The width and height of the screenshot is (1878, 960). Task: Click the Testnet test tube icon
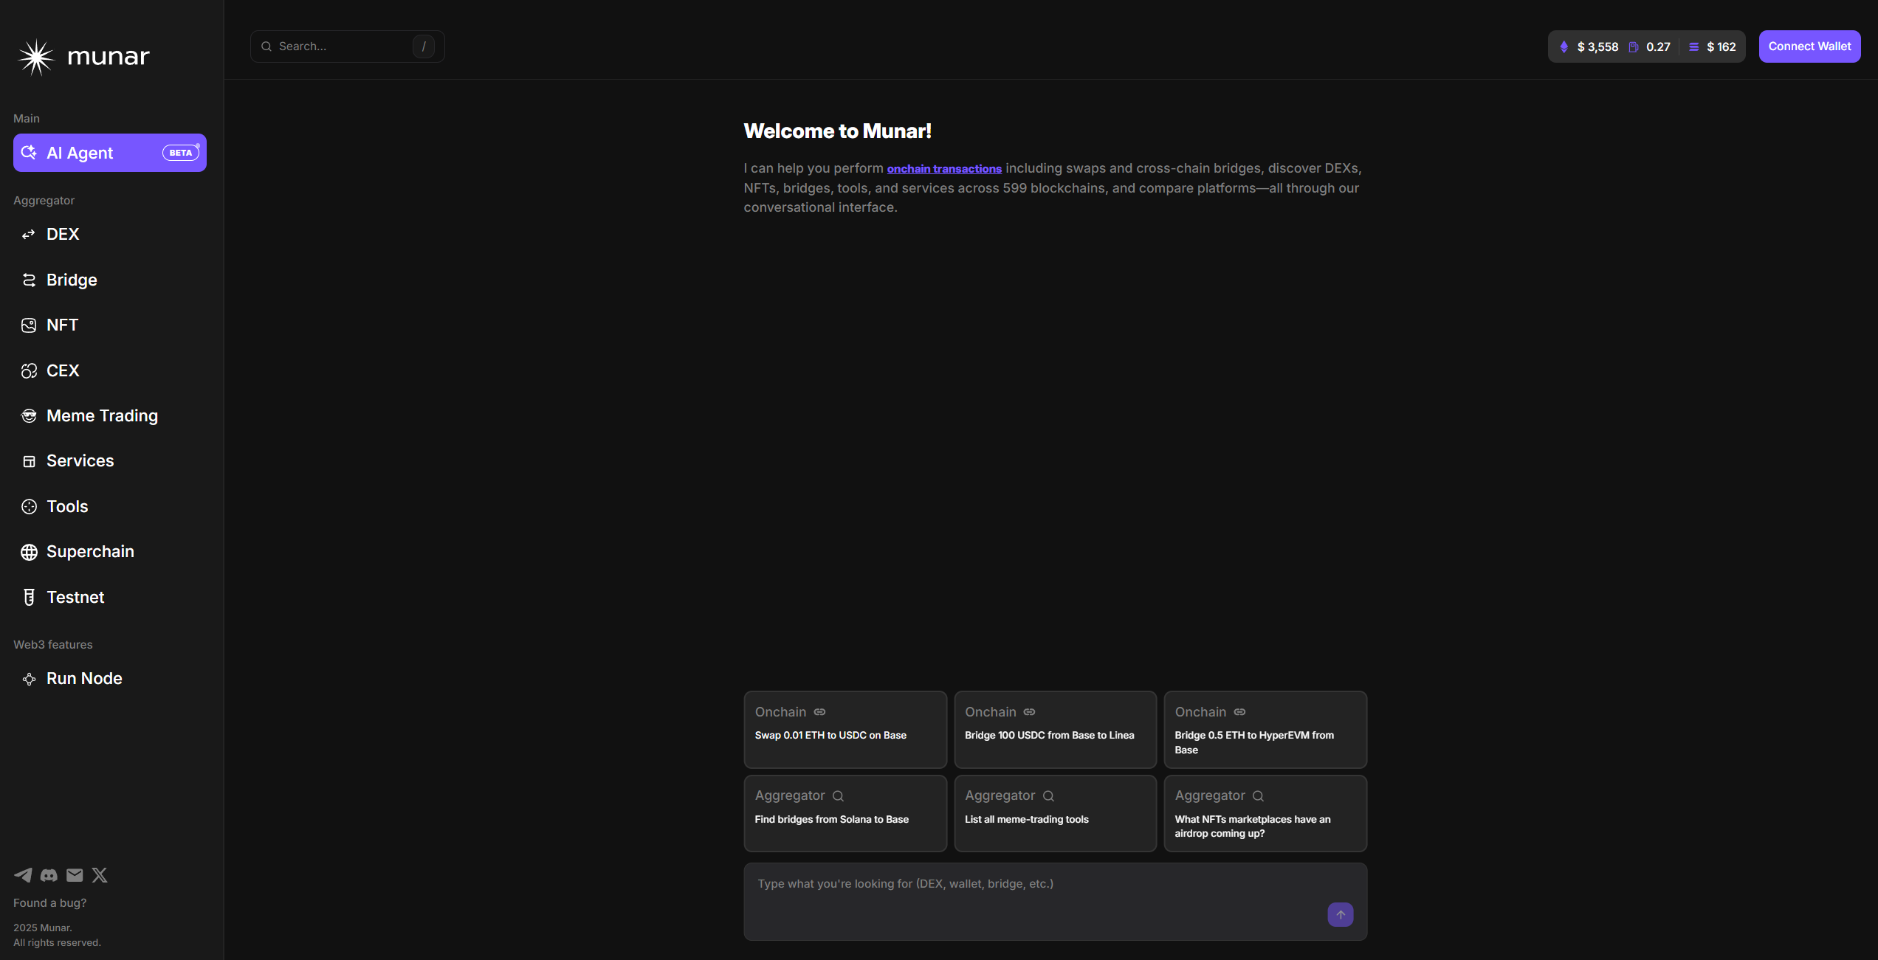point(29,597)
